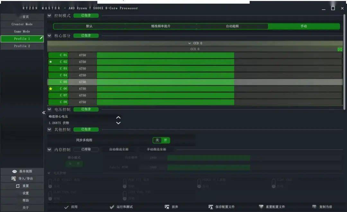
Task: Select 自动超频 control mode
Action: pos(232,26)
